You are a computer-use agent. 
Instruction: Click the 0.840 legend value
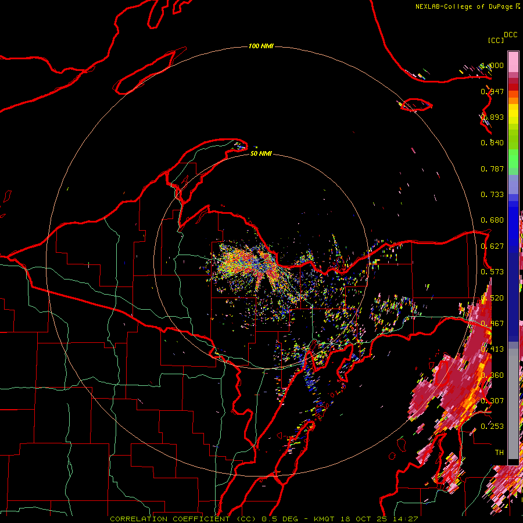pyautogui.click(x=492, y=143)
